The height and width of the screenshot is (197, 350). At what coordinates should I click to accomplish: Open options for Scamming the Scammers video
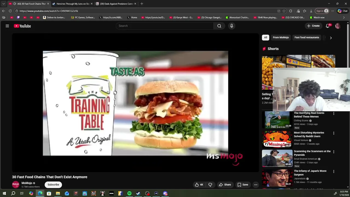(x=334, y=152)
